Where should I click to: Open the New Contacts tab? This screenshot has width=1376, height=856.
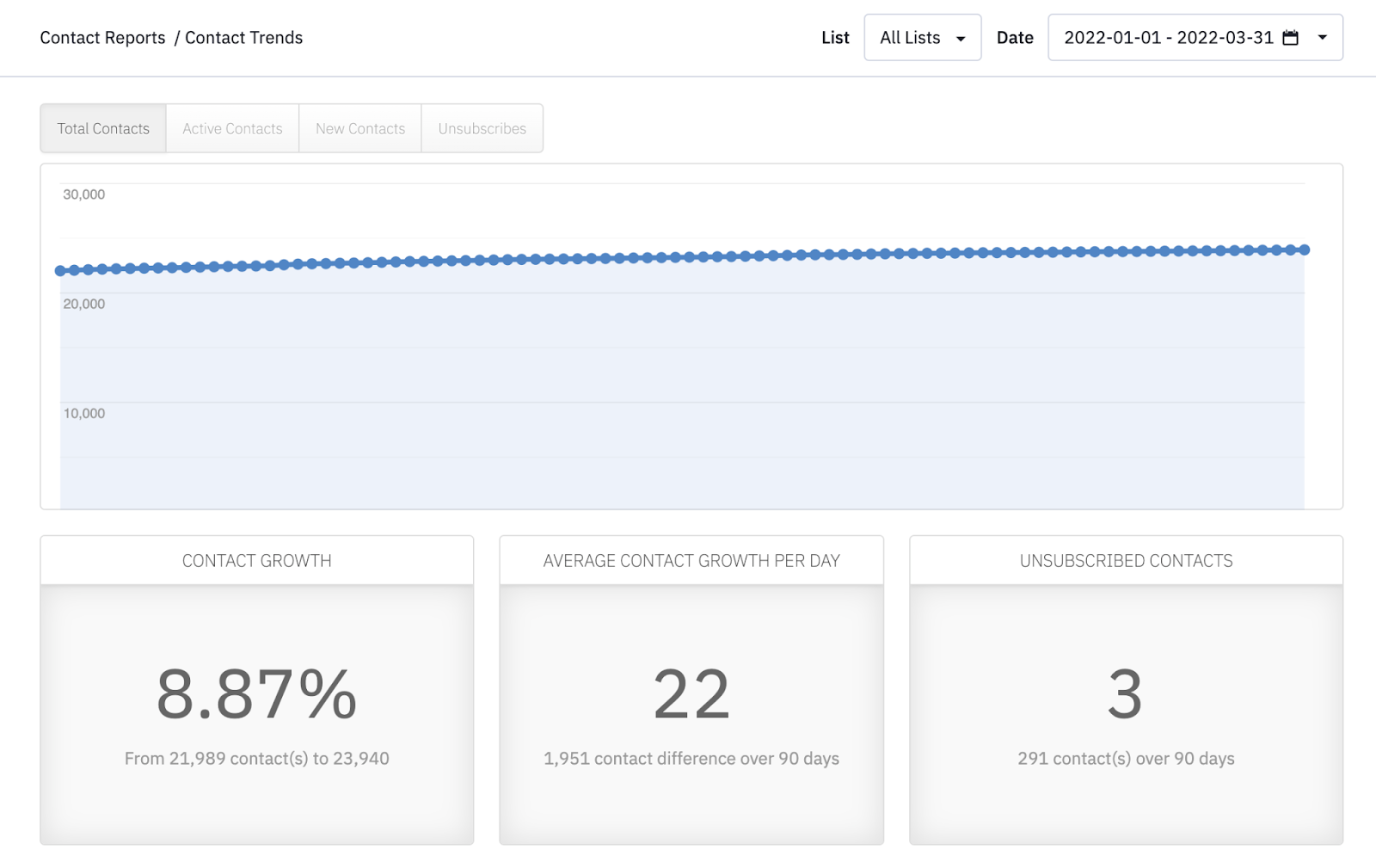[x=360, y=128]
